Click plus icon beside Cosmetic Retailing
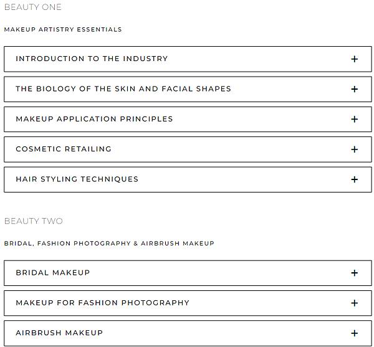 354,150
